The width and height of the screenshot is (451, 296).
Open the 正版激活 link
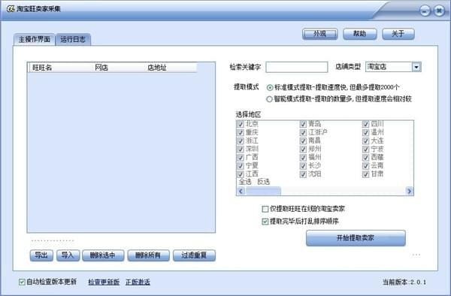click(138, 282)
